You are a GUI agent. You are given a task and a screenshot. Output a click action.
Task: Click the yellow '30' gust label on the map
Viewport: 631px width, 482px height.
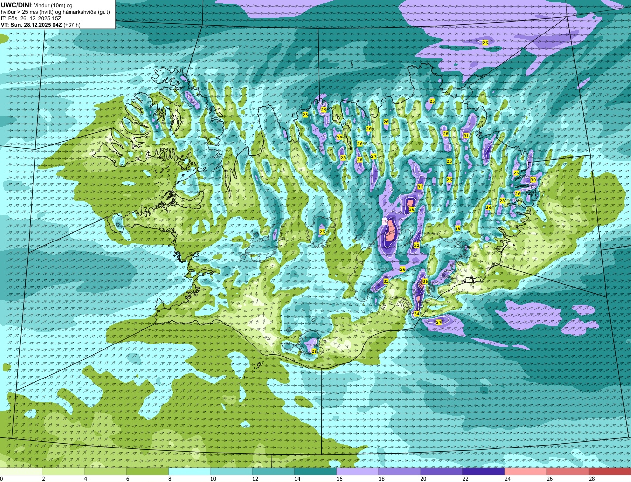(x=533, y=180)
